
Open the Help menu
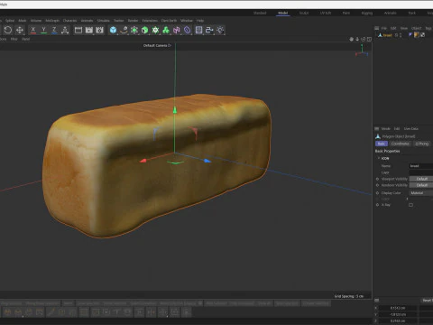200,21
